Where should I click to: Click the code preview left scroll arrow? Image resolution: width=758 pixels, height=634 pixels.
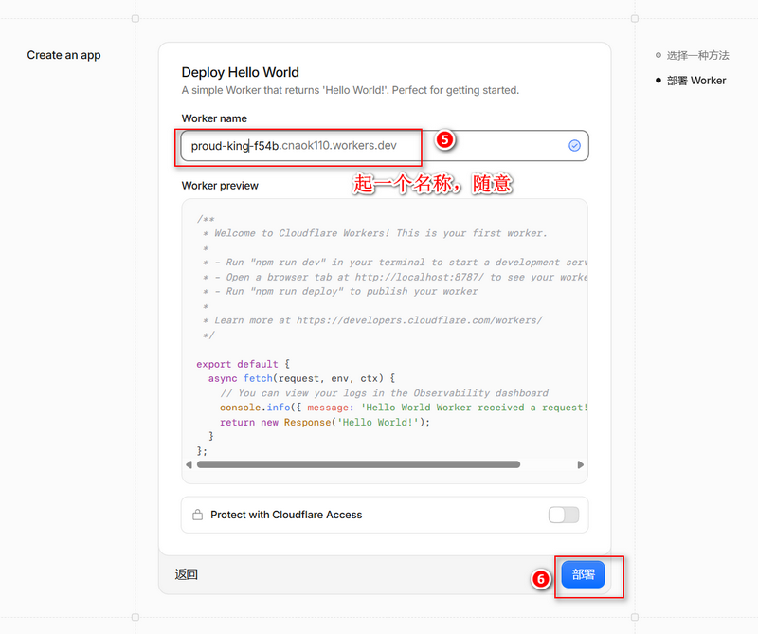coord(189,464)
